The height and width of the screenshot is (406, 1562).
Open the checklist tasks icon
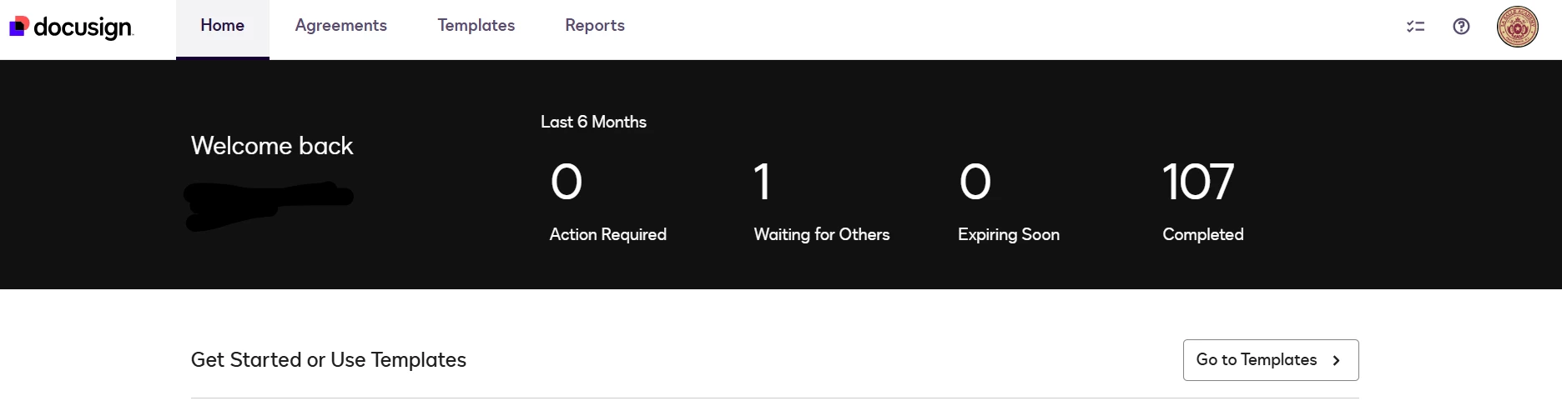point(1415,27)
